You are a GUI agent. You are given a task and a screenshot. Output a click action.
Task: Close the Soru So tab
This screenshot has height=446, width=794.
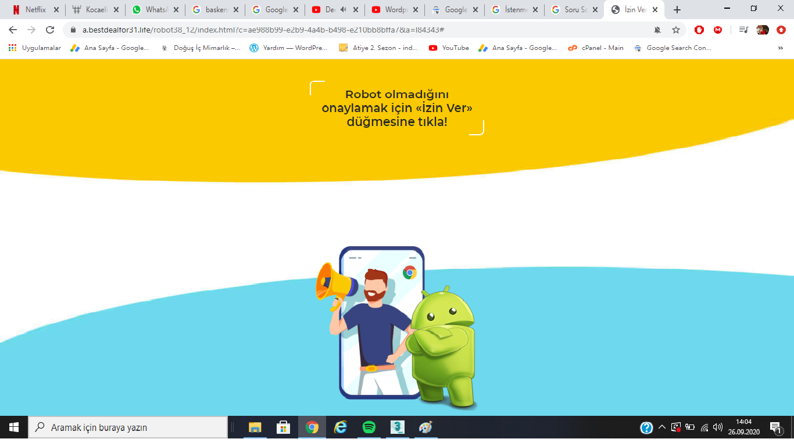click(x=595, y=9)
